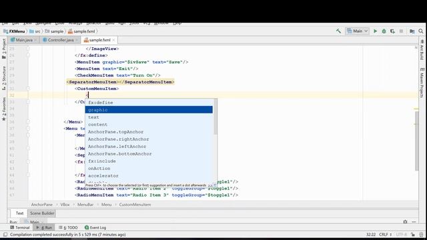Click VBox in the XML breadcrumb
This screenshot has width=427, height=240.
[65, 205]
